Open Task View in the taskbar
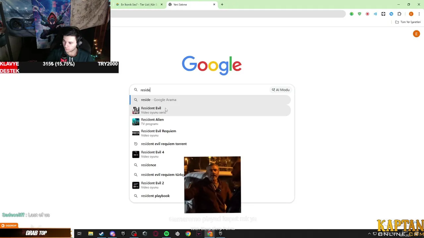The width and height of the screenshot is (424, 238). click(79, 234)
